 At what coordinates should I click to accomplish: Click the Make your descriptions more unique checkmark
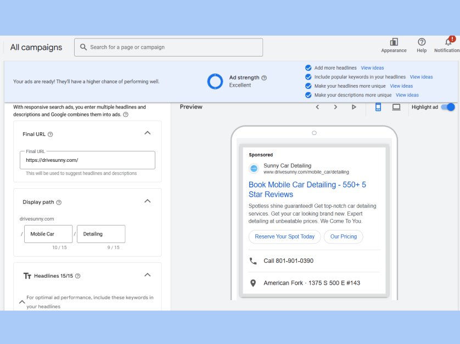[308, 95]
